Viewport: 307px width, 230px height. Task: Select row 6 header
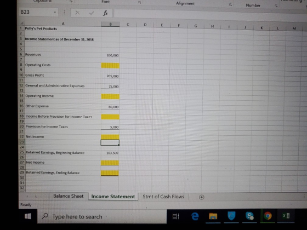tap(21, 54)
